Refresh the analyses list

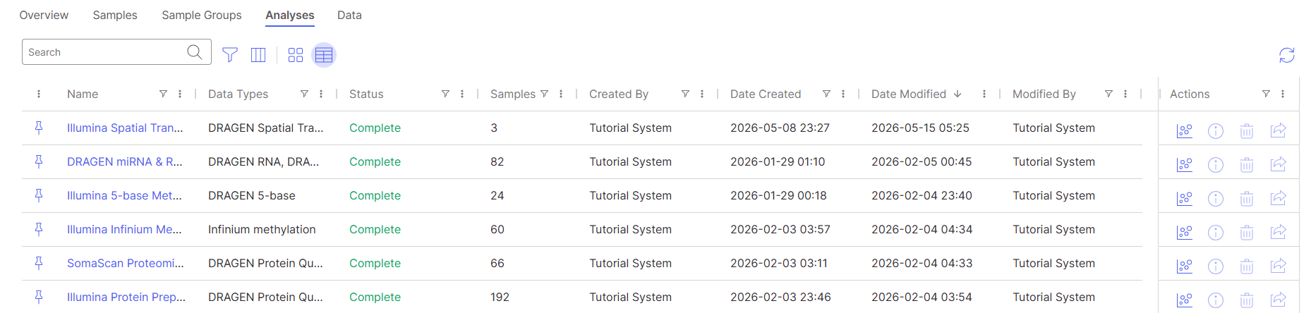1287,55
